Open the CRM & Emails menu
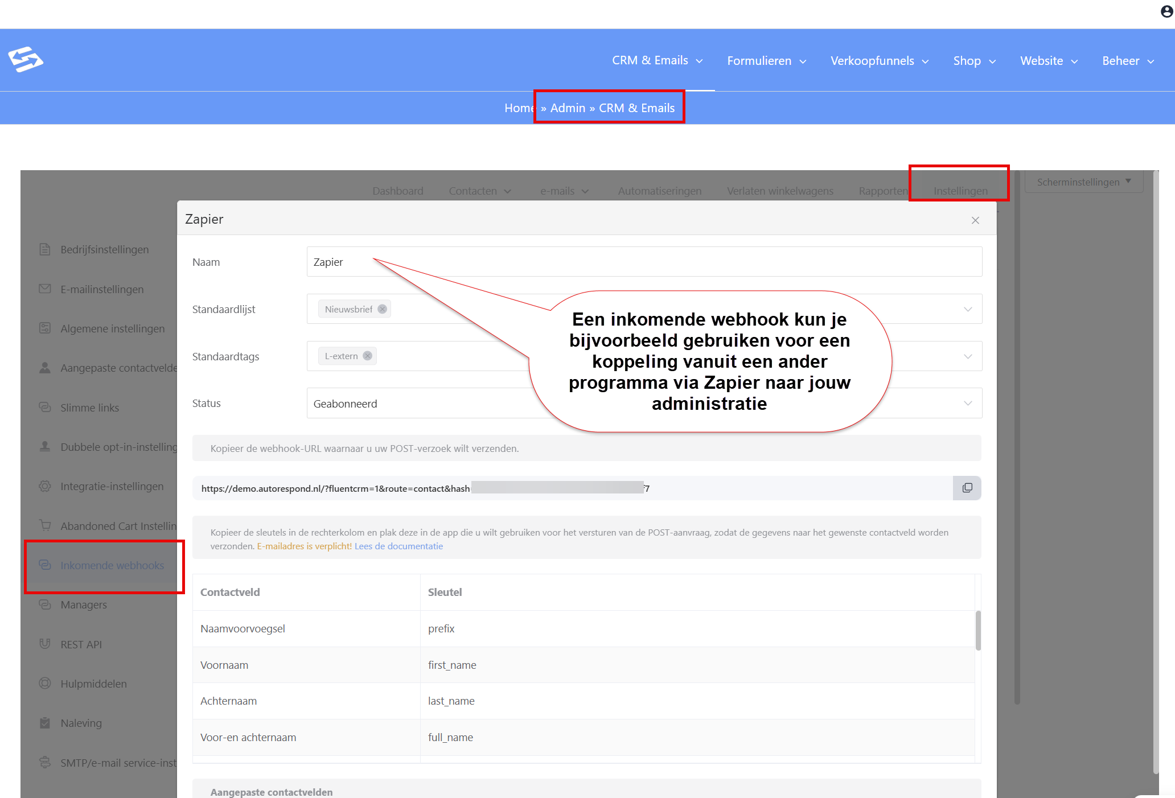 pos(658,60)
